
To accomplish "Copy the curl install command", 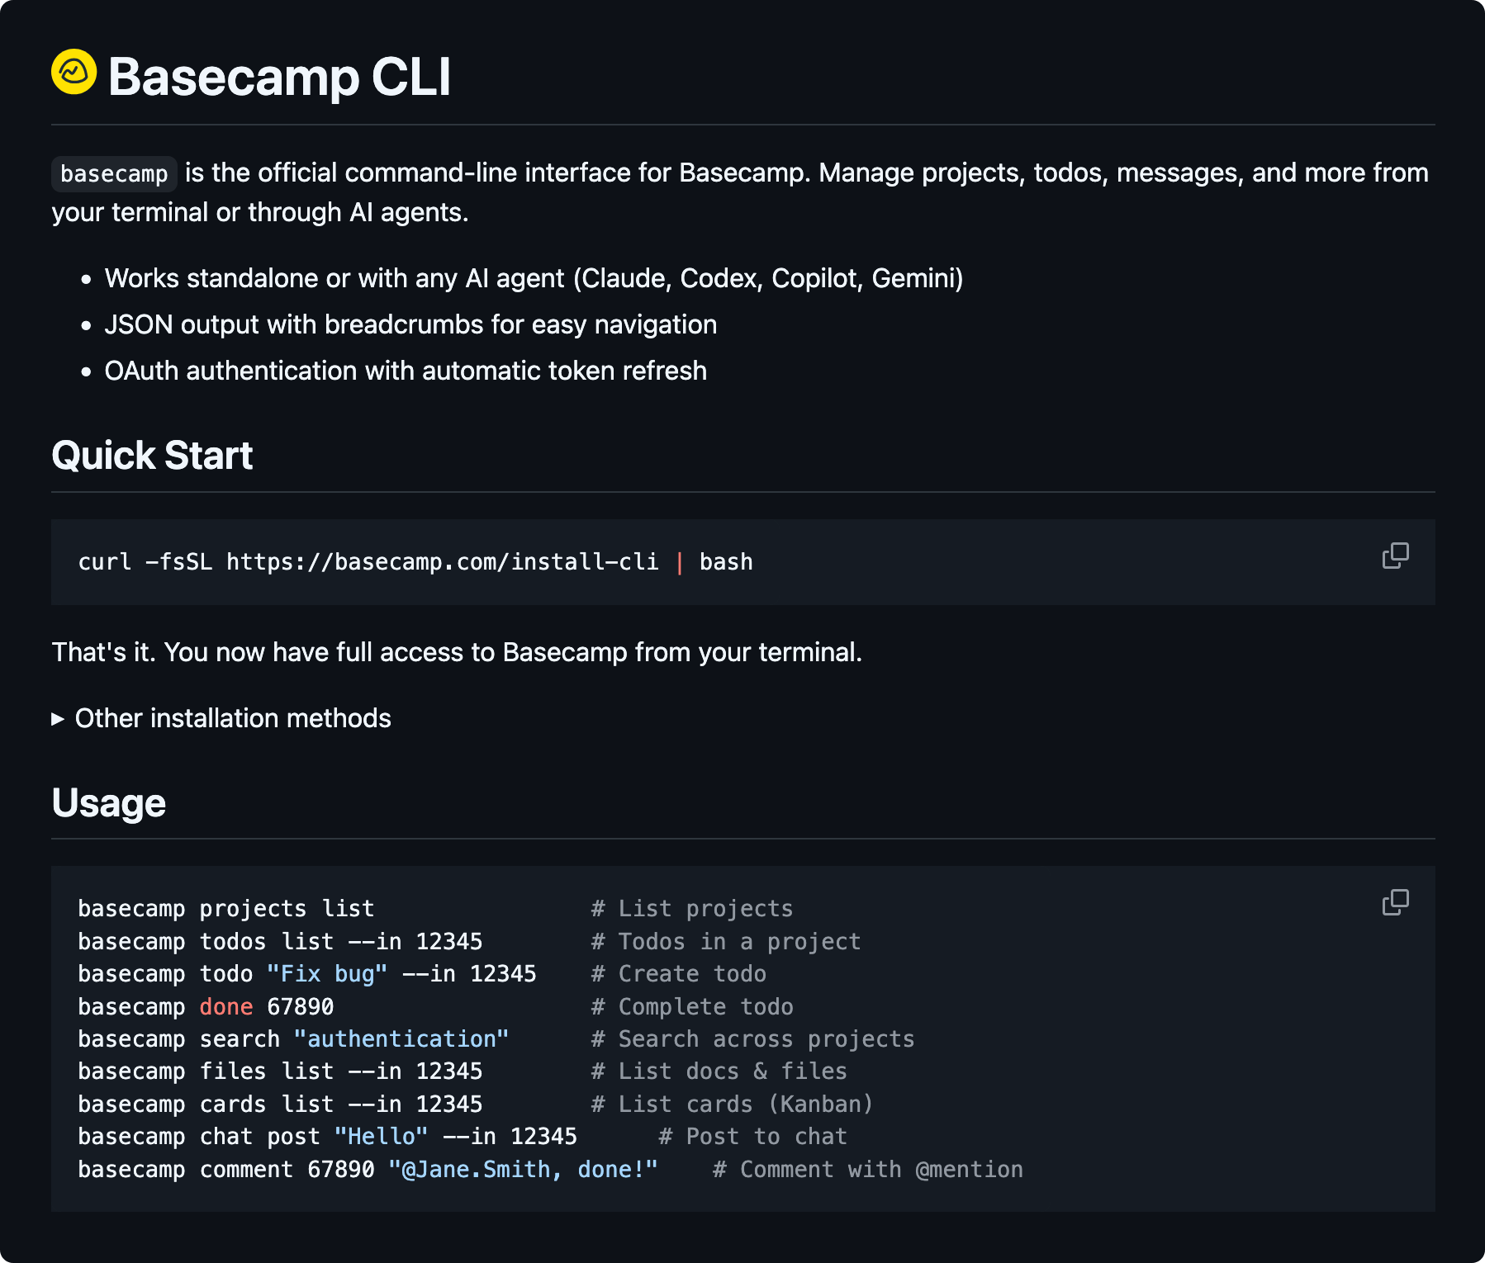I will (x=1395, y=556).
